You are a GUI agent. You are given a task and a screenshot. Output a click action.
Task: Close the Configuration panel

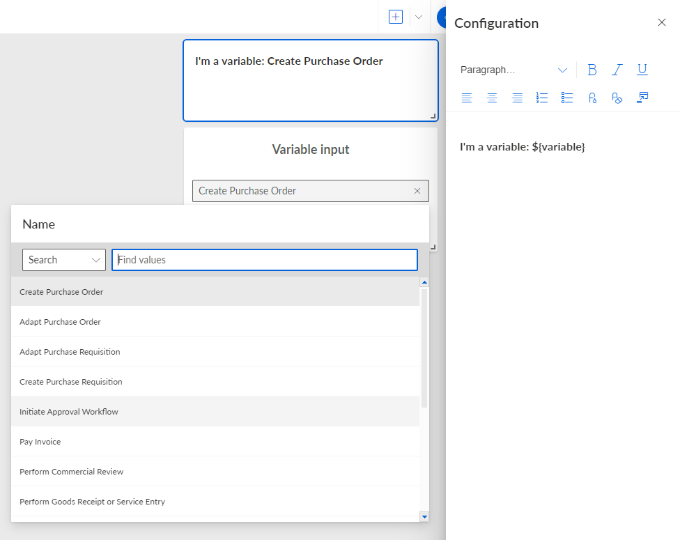point(661,22)
